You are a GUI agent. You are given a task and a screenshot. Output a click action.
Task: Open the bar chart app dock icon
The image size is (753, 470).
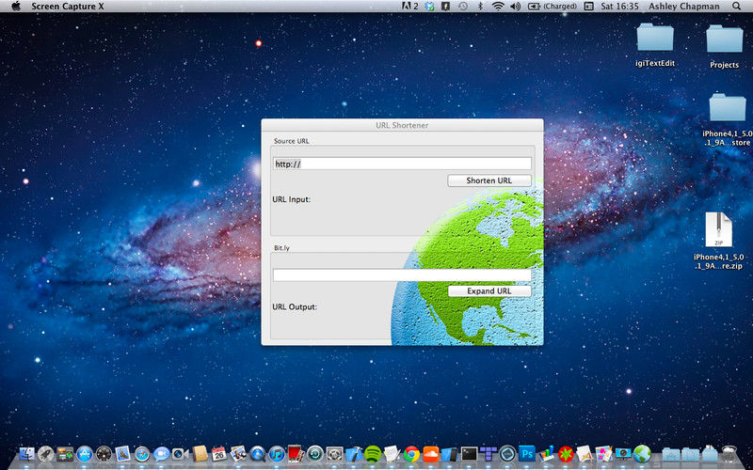546,454
